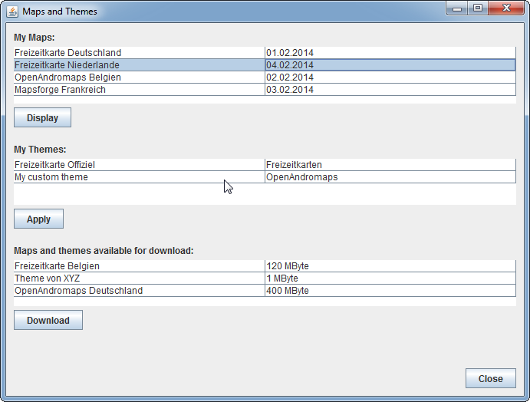Choose OpenAndromaps Belgien in My Maps
The height and width of the screenshot is (402, 530).
coord(67,77)
